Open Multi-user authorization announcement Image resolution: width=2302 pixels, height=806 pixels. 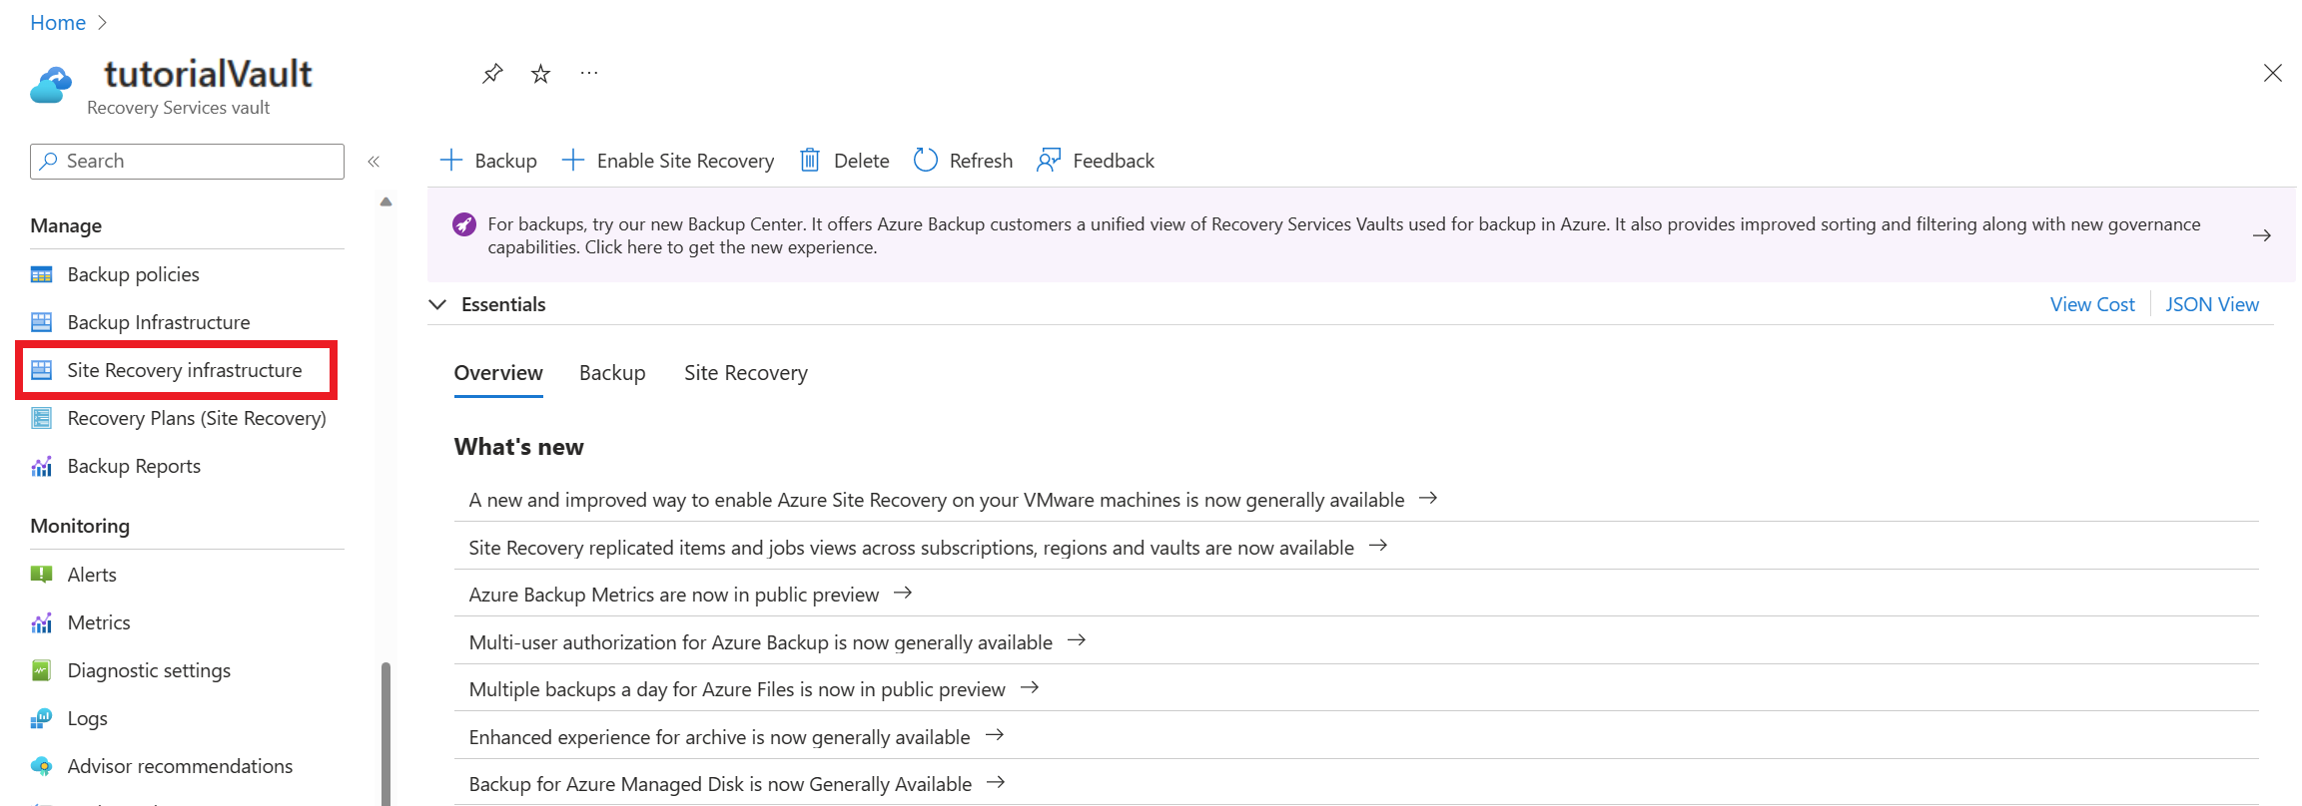(777, 641)
